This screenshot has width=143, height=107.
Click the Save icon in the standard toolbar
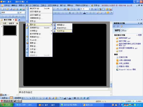[x=11, y=9]
